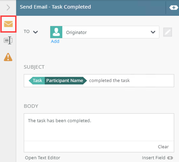Switch to the Properties tab icon

coord(8,40)
